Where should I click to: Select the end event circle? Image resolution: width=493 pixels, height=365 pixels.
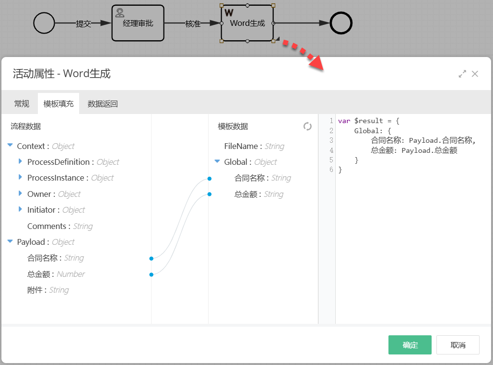[x=341, y=23]
